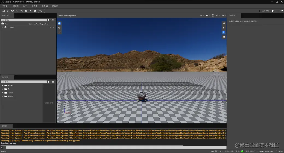
Task: Open the viewport debug/bug options dropdown
Action: coord(207,15)
